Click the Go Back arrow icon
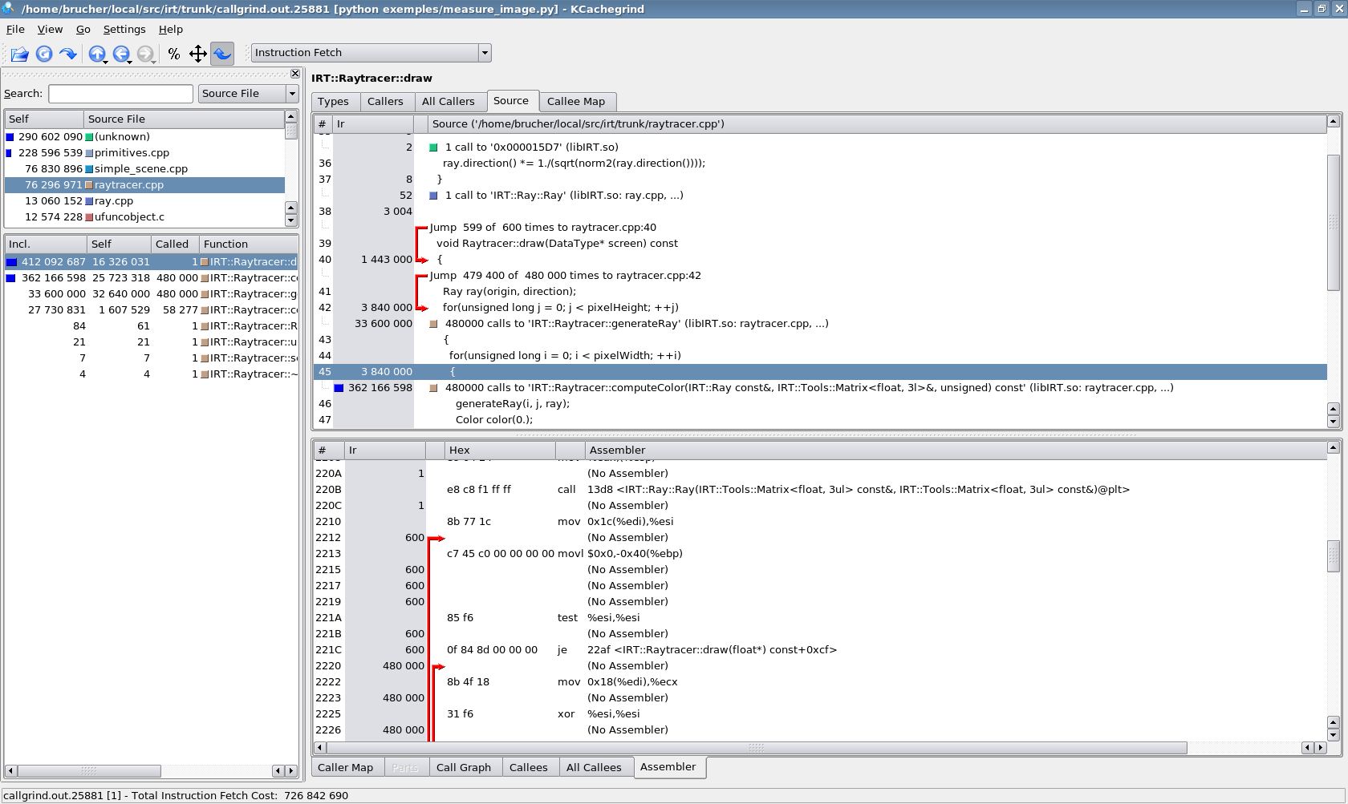Viewport: 1348px width, 804px height. pos(120,54)
